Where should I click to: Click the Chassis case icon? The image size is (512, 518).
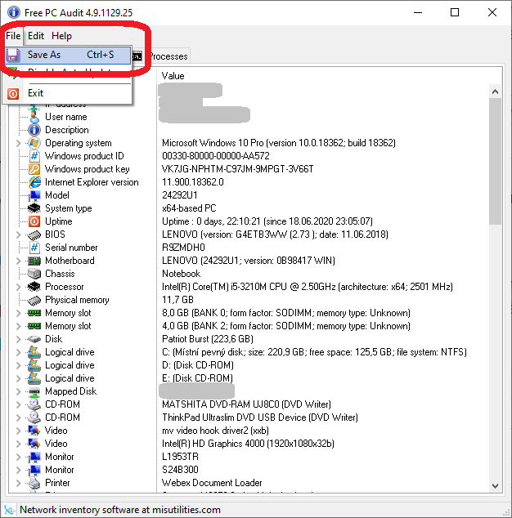(34, 274)
